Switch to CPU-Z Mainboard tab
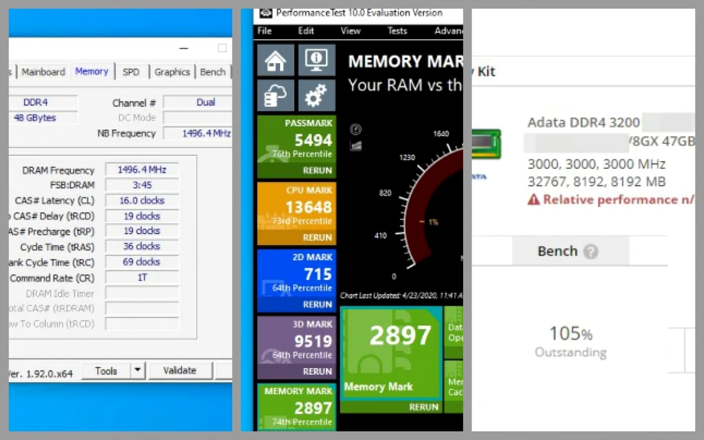 coord(43,72)
